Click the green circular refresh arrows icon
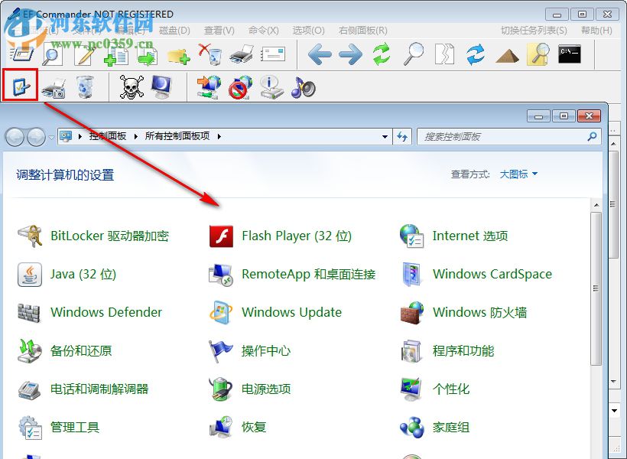Image resolution: width=627 pixels, height=459 pixels. pyautogui.click(x=381, y=54)
